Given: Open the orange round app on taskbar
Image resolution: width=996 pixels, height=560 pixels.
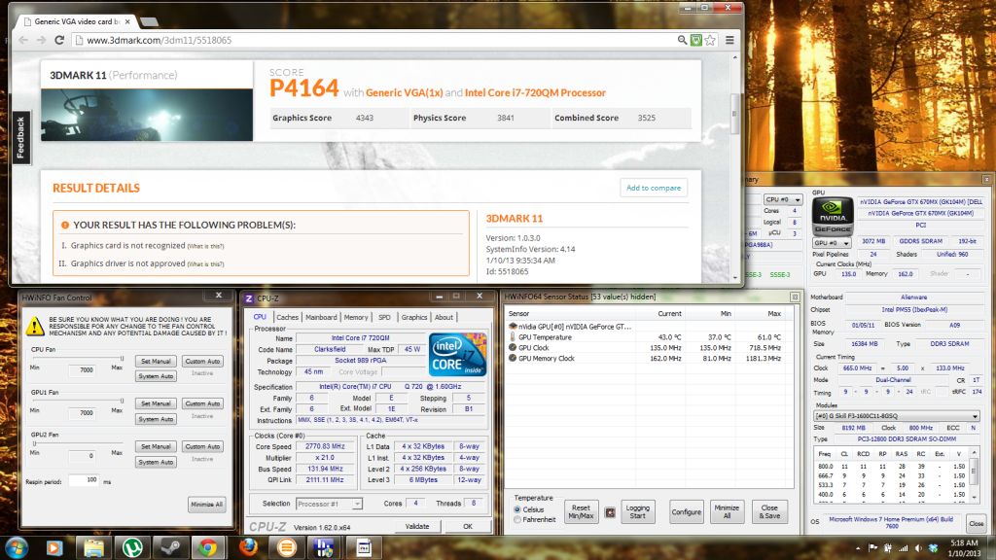Looking at the screenshot, I should (287, 547).
